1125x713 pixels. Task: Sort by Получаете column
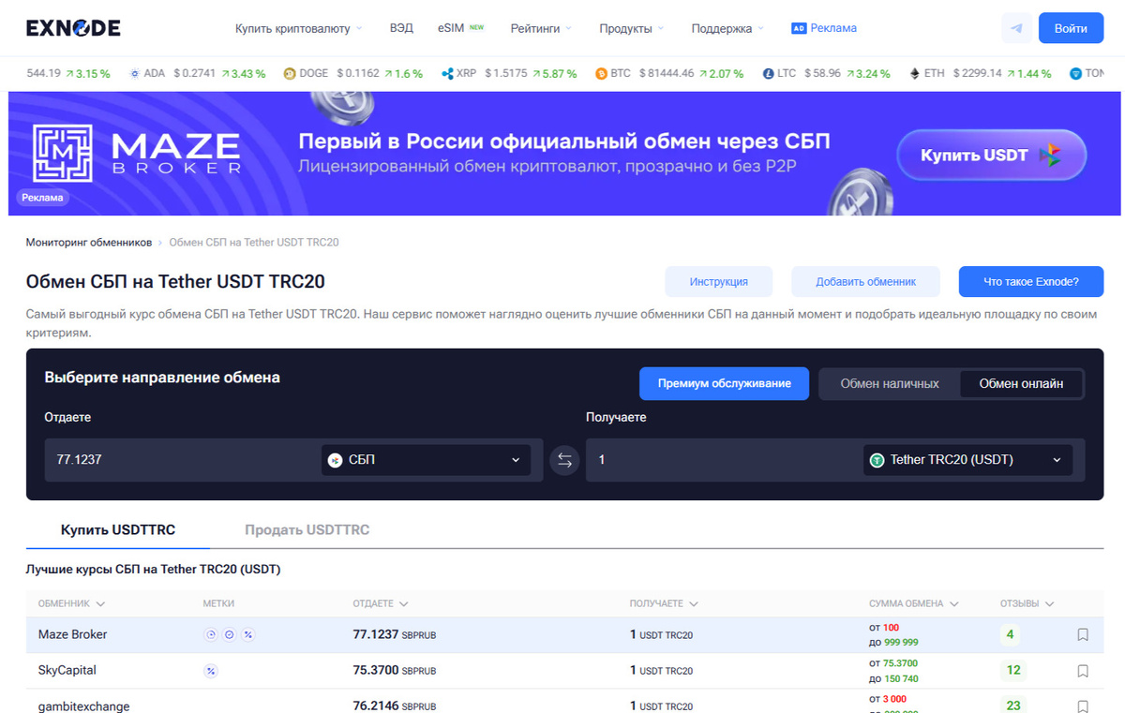pyautogui.click(x=664, y=603)
